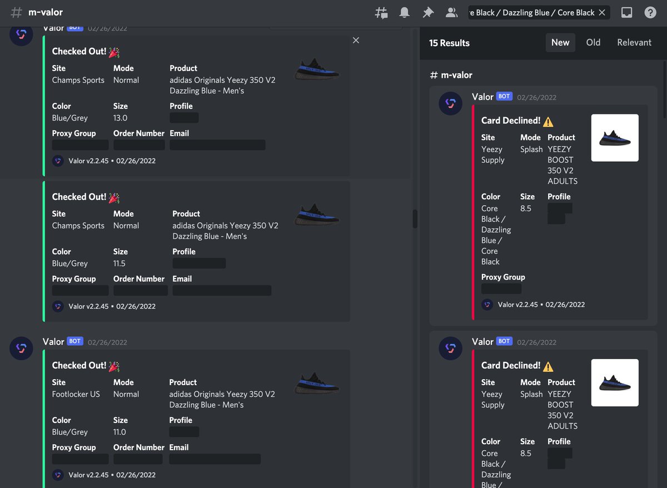
Task: Click the m-valor channel name in header
Action: (x=46, y=12)
